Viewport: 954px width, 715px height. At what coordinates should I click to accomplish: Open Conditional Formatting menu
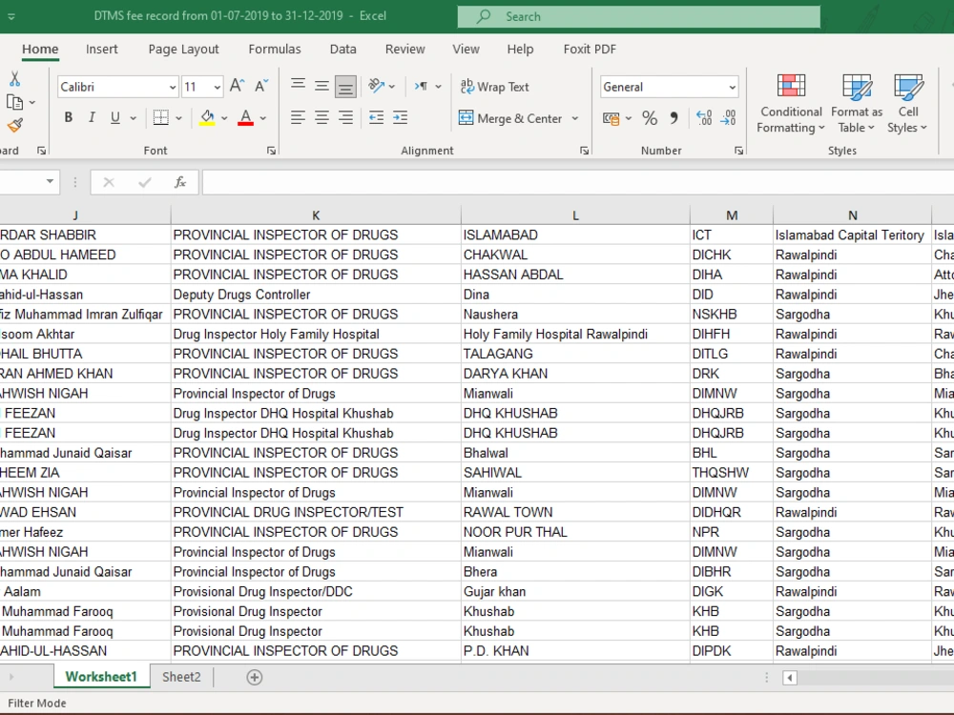click(791, 104)
